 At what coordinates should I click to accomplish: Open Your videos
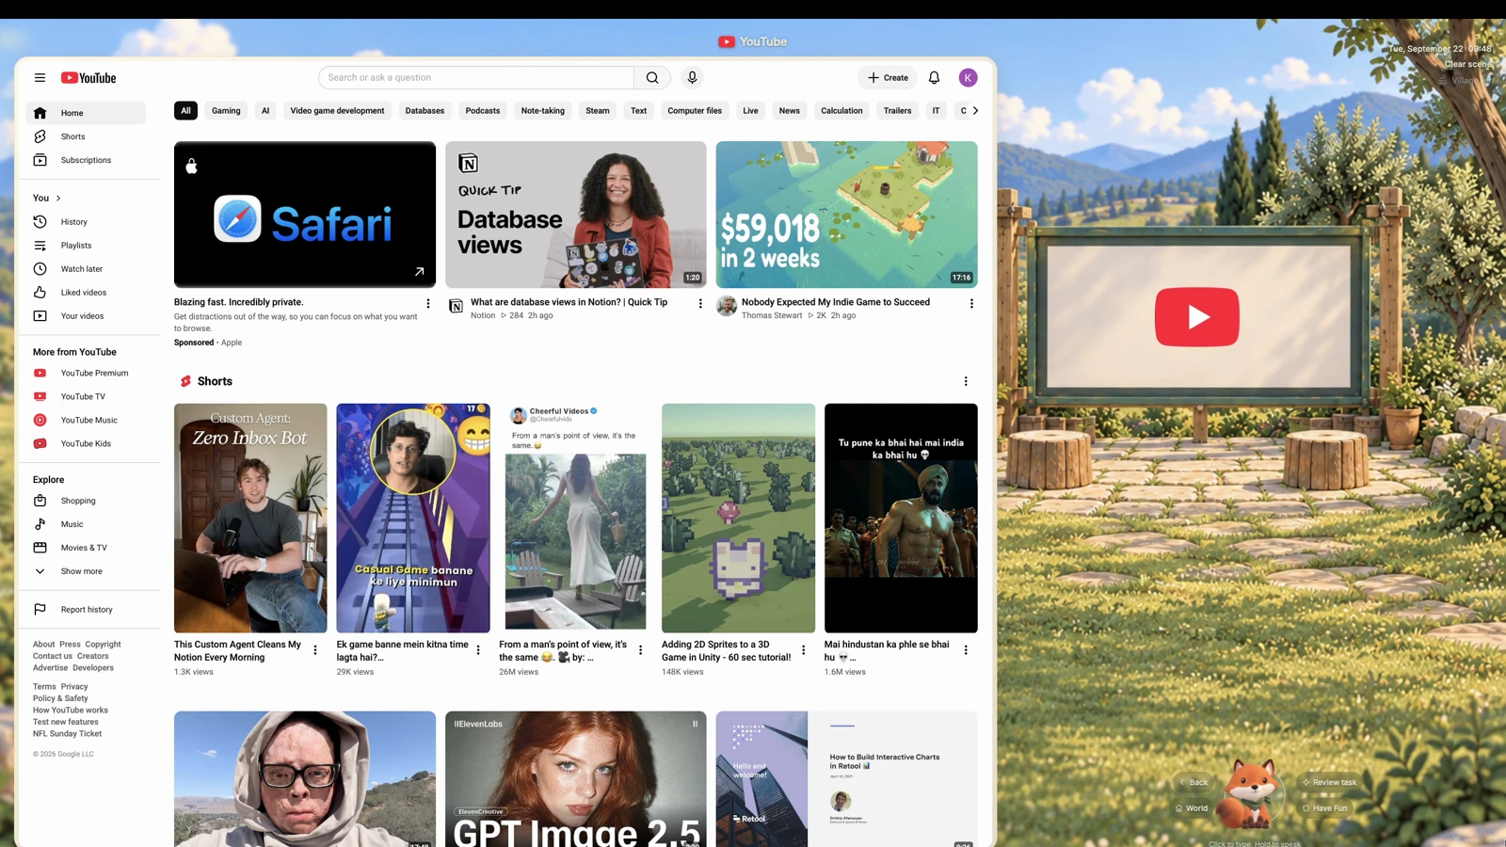tap(86, 316)
